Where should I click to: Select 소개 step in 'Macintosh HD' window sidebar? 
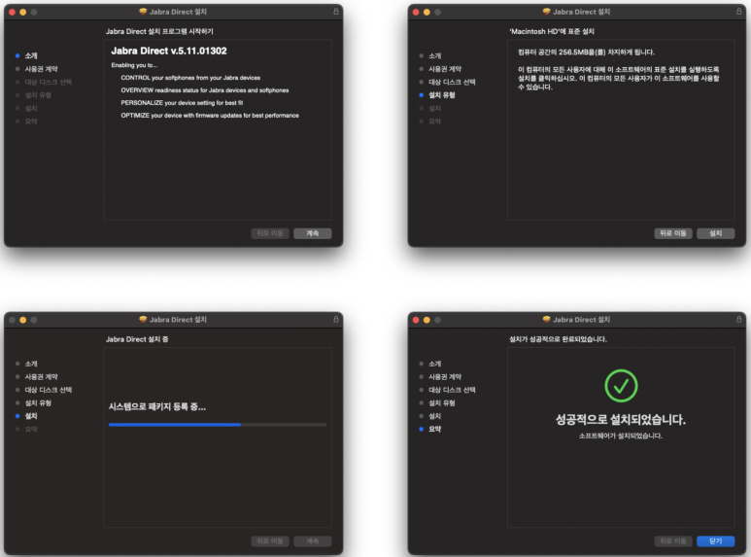[435, 56]
